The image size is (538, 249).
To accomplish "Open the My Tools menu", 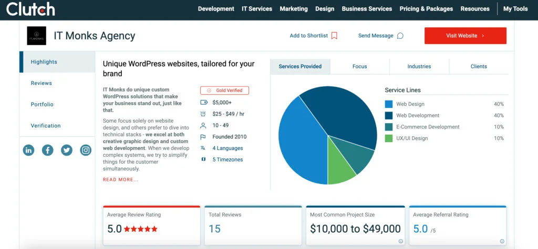I will point(515,9).
